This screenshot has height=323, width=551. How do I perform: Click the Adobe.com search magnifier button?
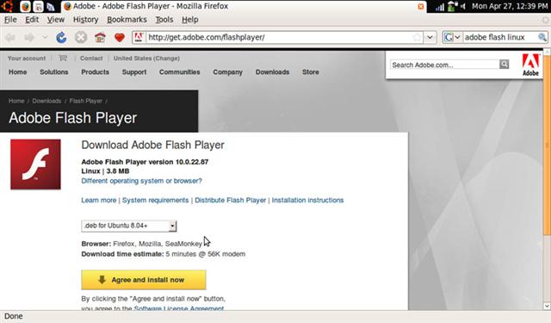pyautogui.click(x=505, y=65)
